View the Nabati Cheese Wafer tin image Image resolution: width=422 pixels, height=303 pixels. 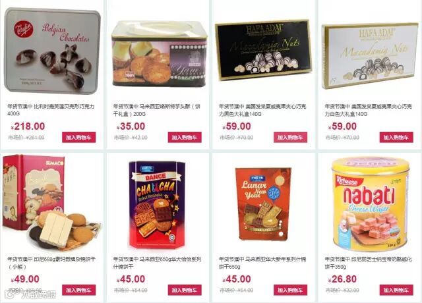tap(371, 204)
